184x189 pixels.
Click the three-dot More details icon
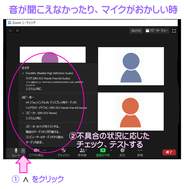[140, 150]
